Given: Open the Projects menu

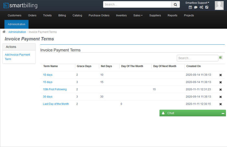Looking at the screenshot, I should [189, 15].
